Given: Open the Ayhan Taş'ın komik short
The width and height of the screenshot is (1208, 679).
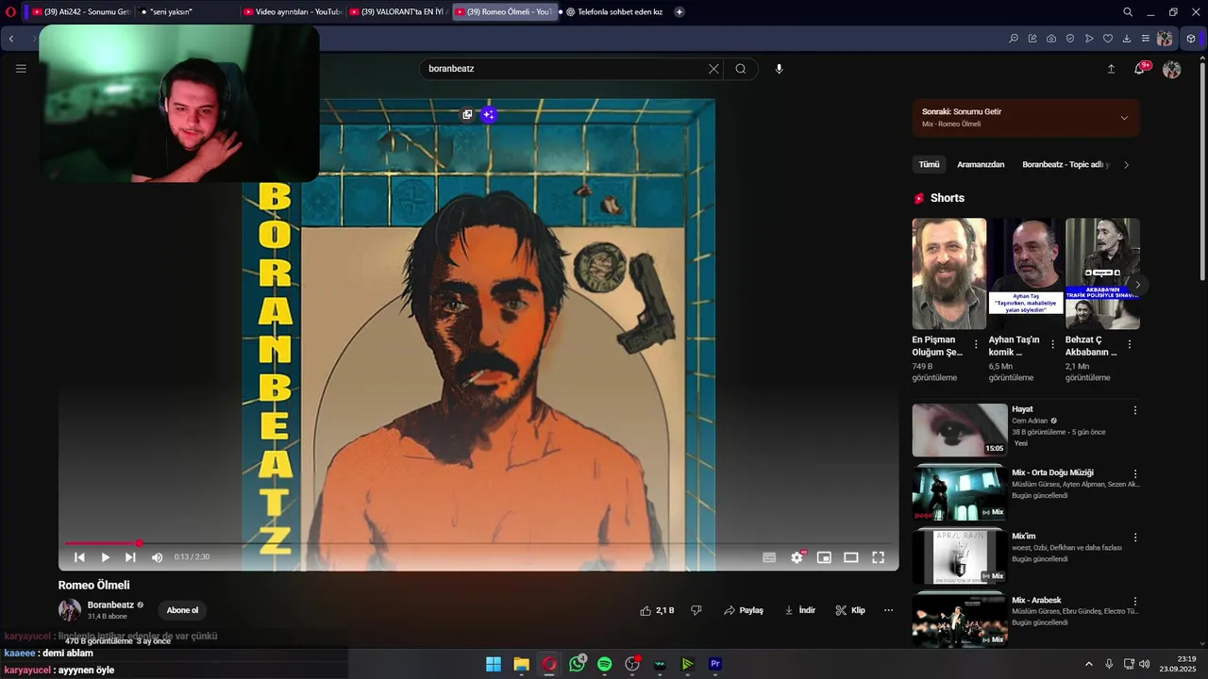Looking at the screenshot, I should coord(1026,274).
